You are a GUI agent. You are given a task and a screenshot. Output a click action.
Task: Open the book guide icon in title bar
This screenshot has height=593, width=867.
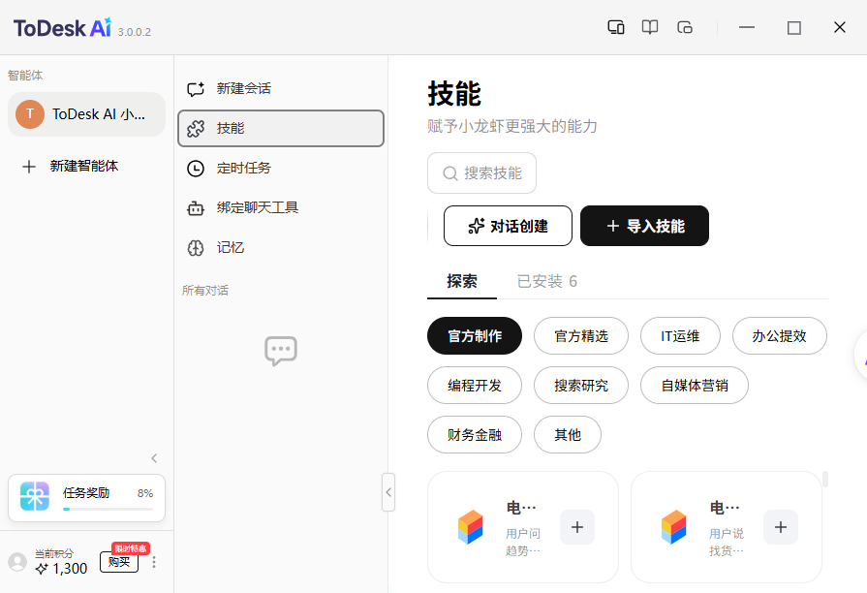pos(650,27)
